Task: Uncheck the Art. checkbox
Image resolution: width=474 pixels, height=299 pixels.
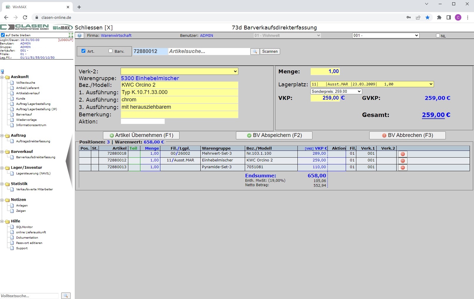Action: [x=84, y=51]
